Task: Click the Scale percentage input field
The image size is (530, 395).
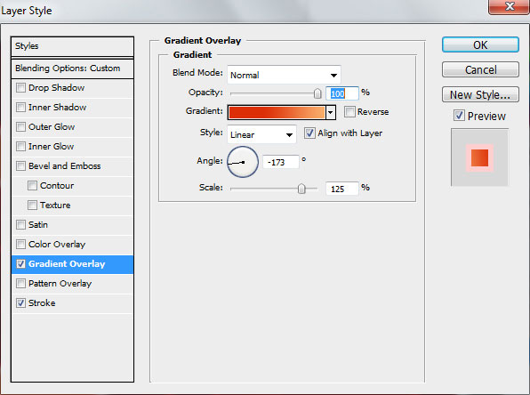Action: click(341, 189)
